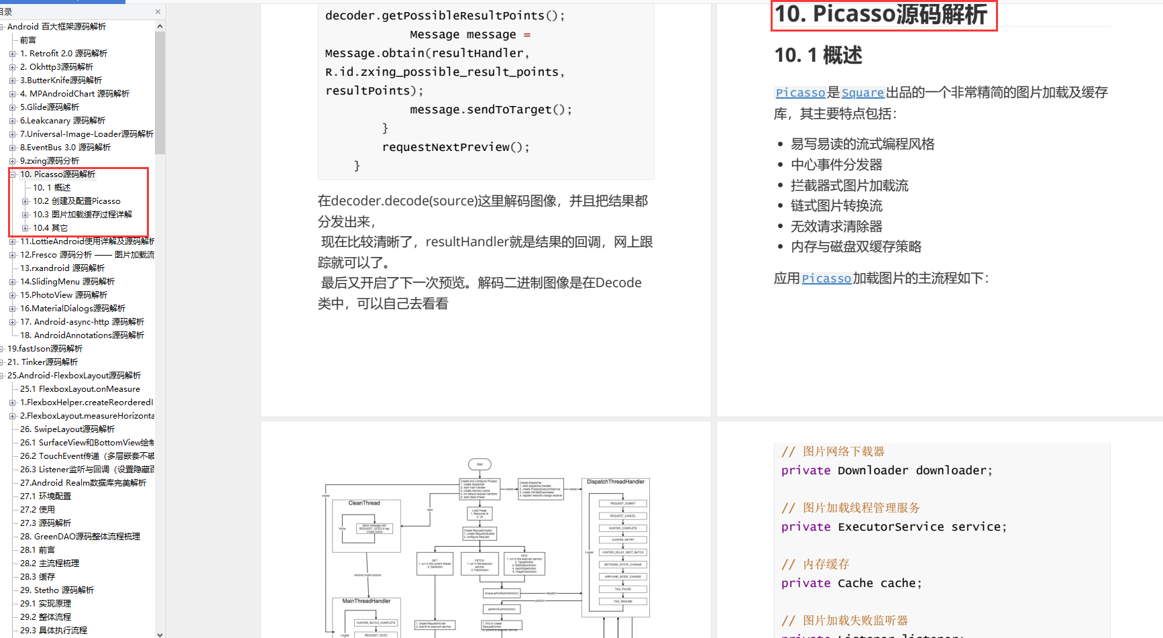
Task: Expand the 11.LottieAndroid使用详解 node
Action: [x=12, y=242]
